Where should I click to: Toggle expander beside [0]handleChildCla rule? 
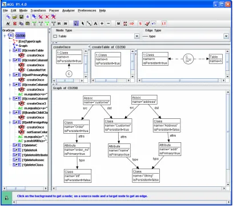(10, 113)
